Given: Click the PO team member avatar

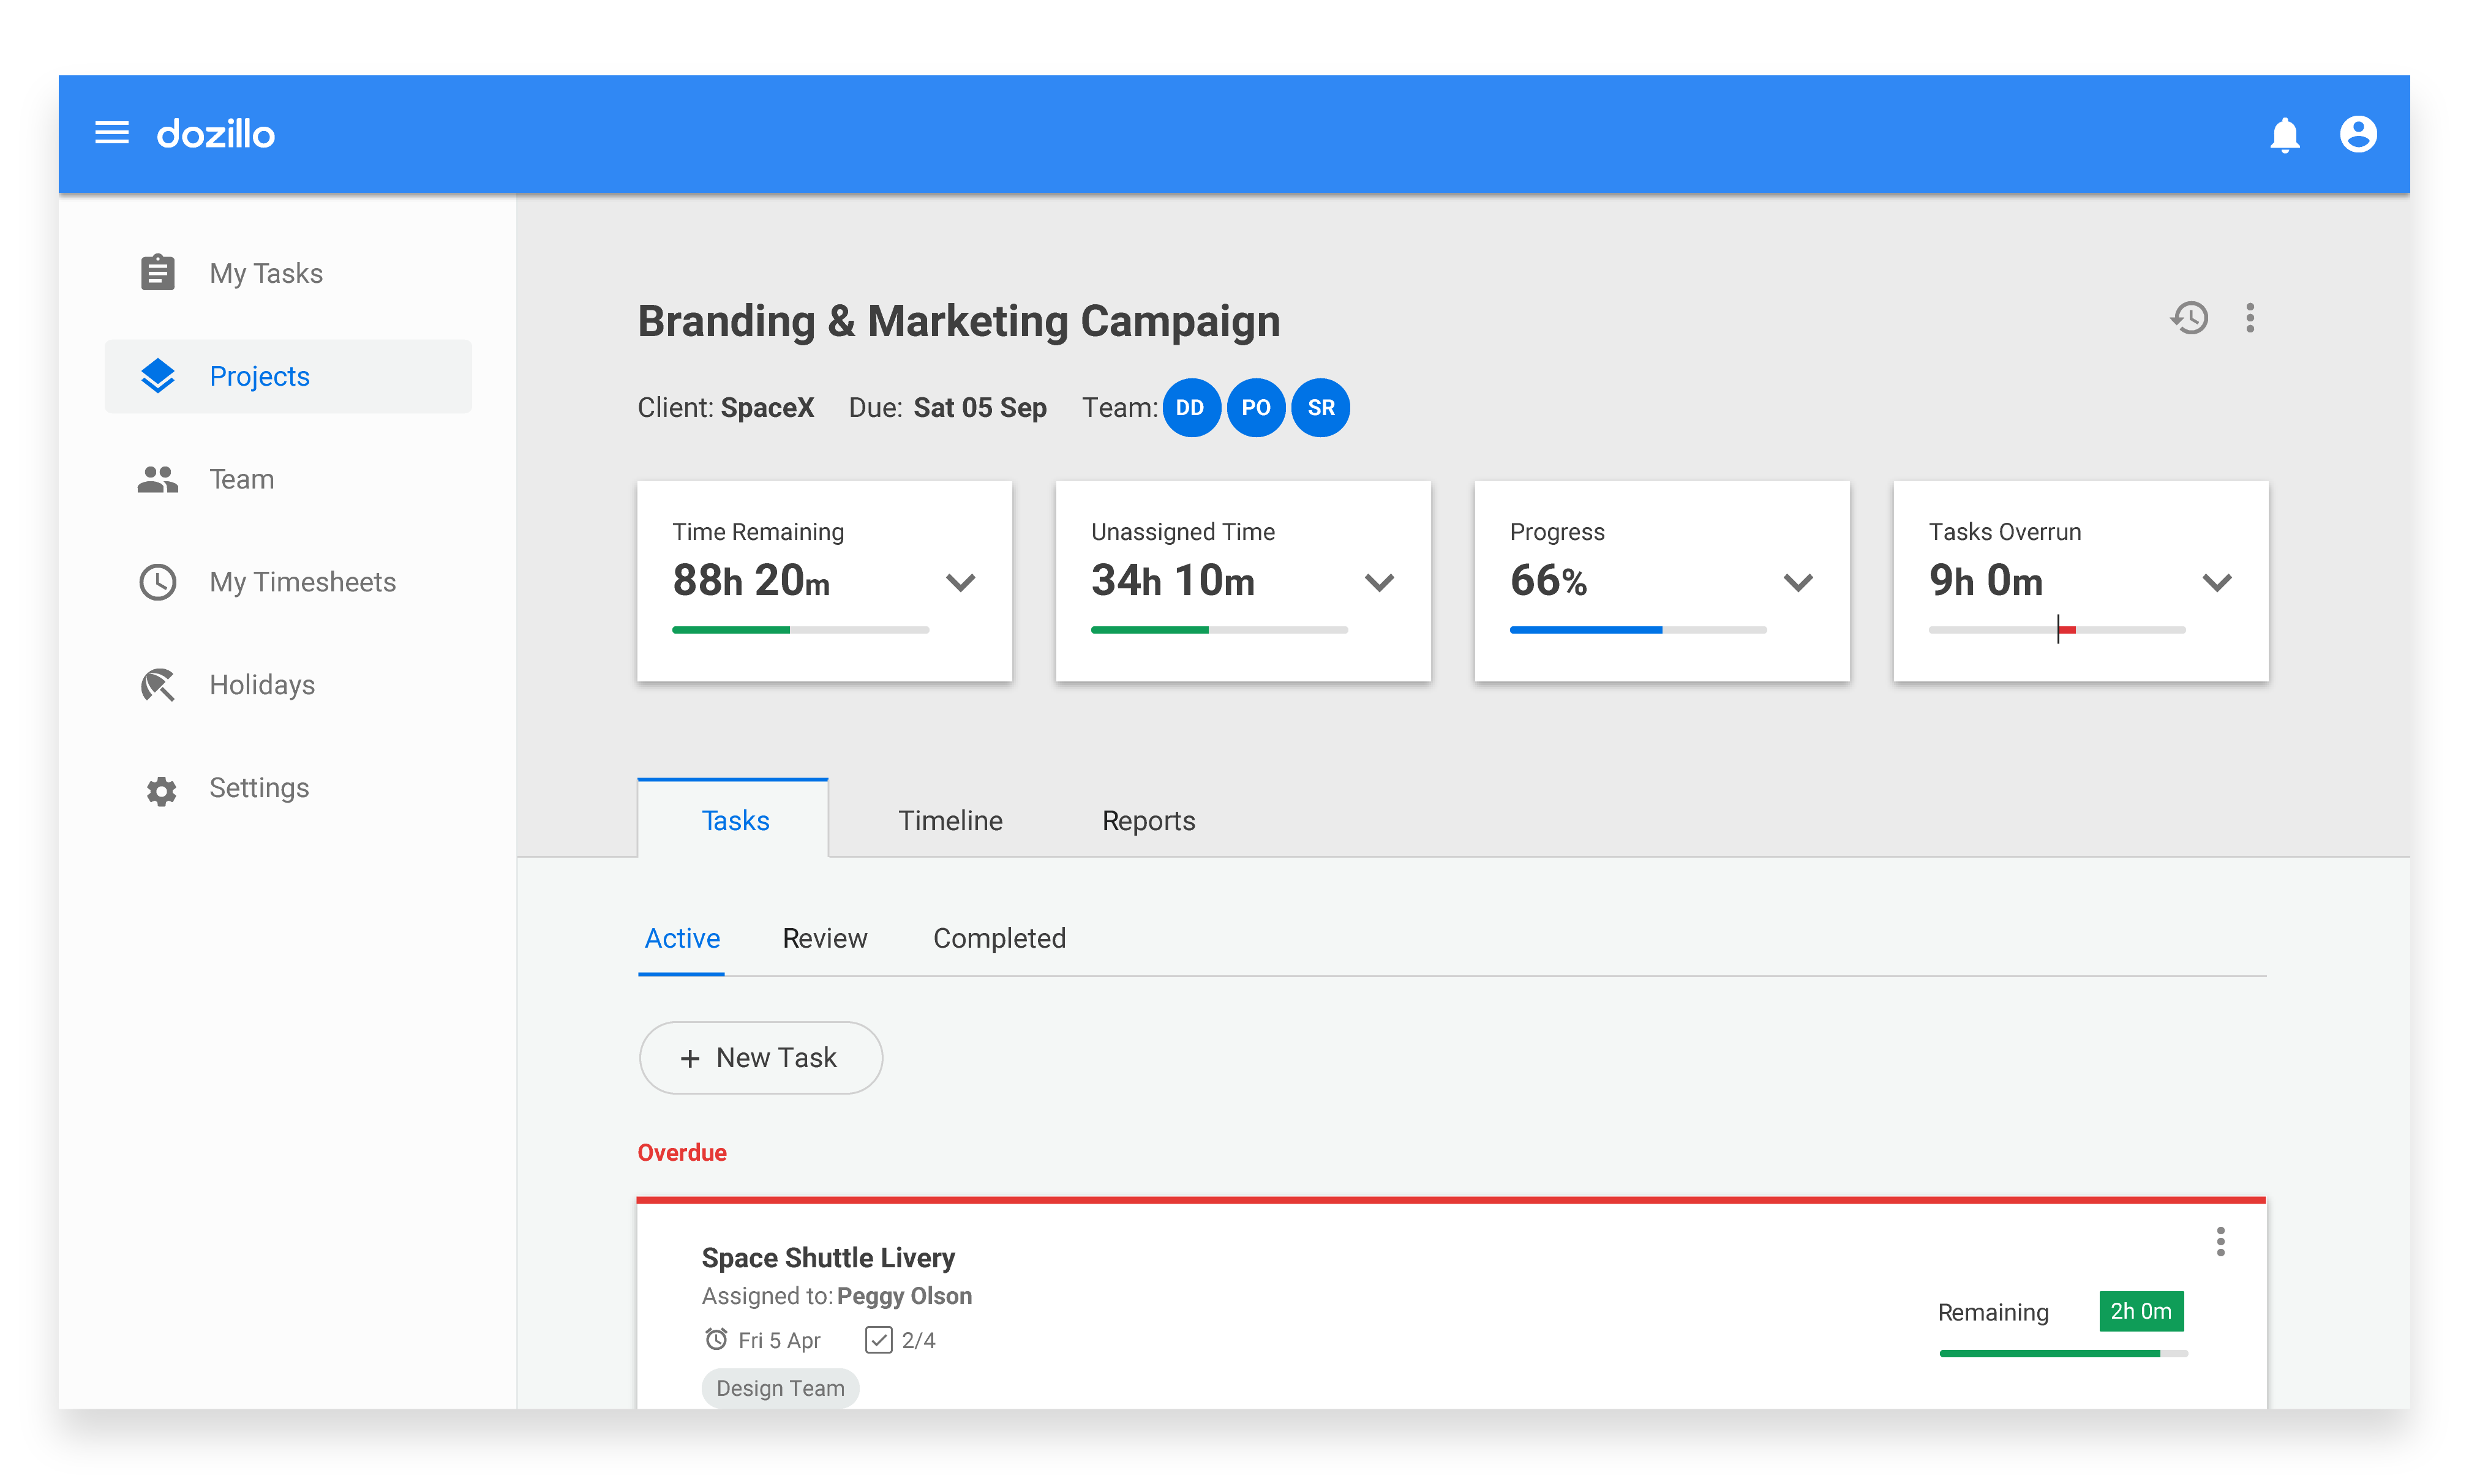Looking at the screenshot, I should (1255, 408).
